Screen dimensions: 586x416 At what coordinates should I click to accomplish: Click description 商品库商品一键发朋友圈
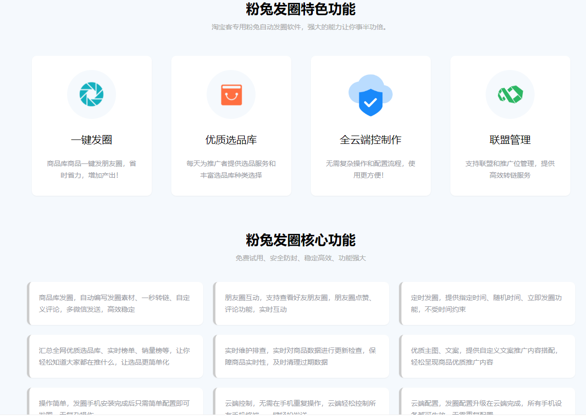point(92,169)
